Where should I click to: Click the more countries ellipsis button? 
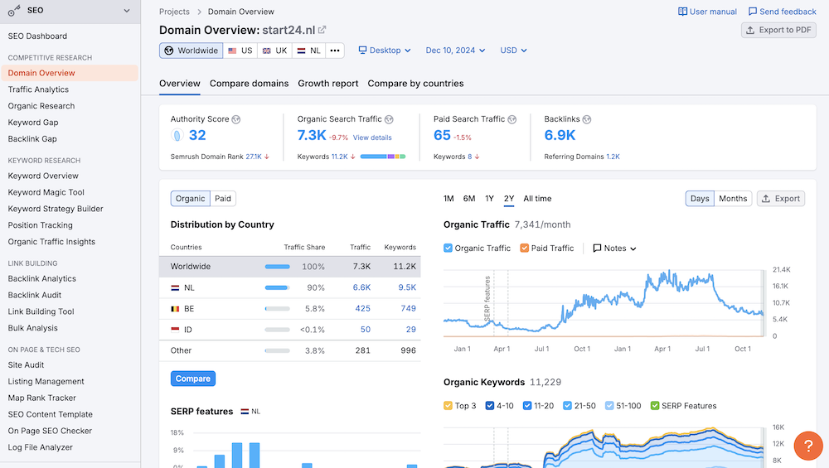[x=335, y=51]
